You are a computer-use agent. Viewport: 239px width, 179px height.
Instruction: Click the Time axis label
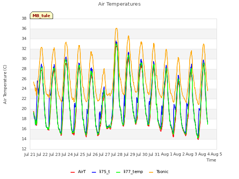211,160
